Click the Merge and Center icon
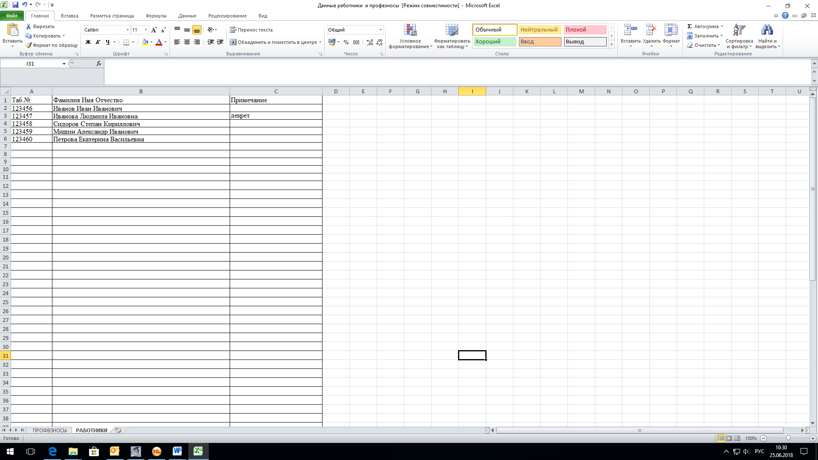This screenshot has width=818, height=460. (233, 42)
